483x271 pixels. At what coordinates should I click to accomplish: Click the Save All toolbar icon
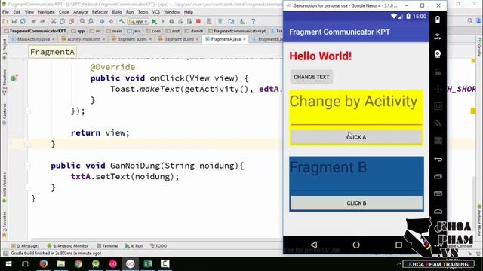click(14, 21)
